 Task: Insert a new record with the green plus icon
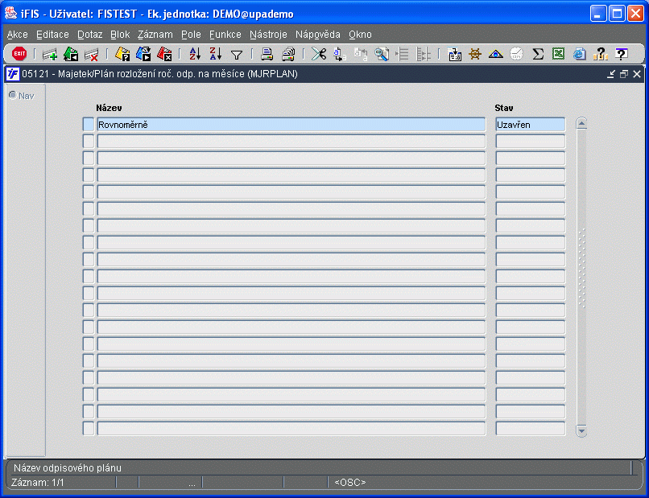click(50, 54)
